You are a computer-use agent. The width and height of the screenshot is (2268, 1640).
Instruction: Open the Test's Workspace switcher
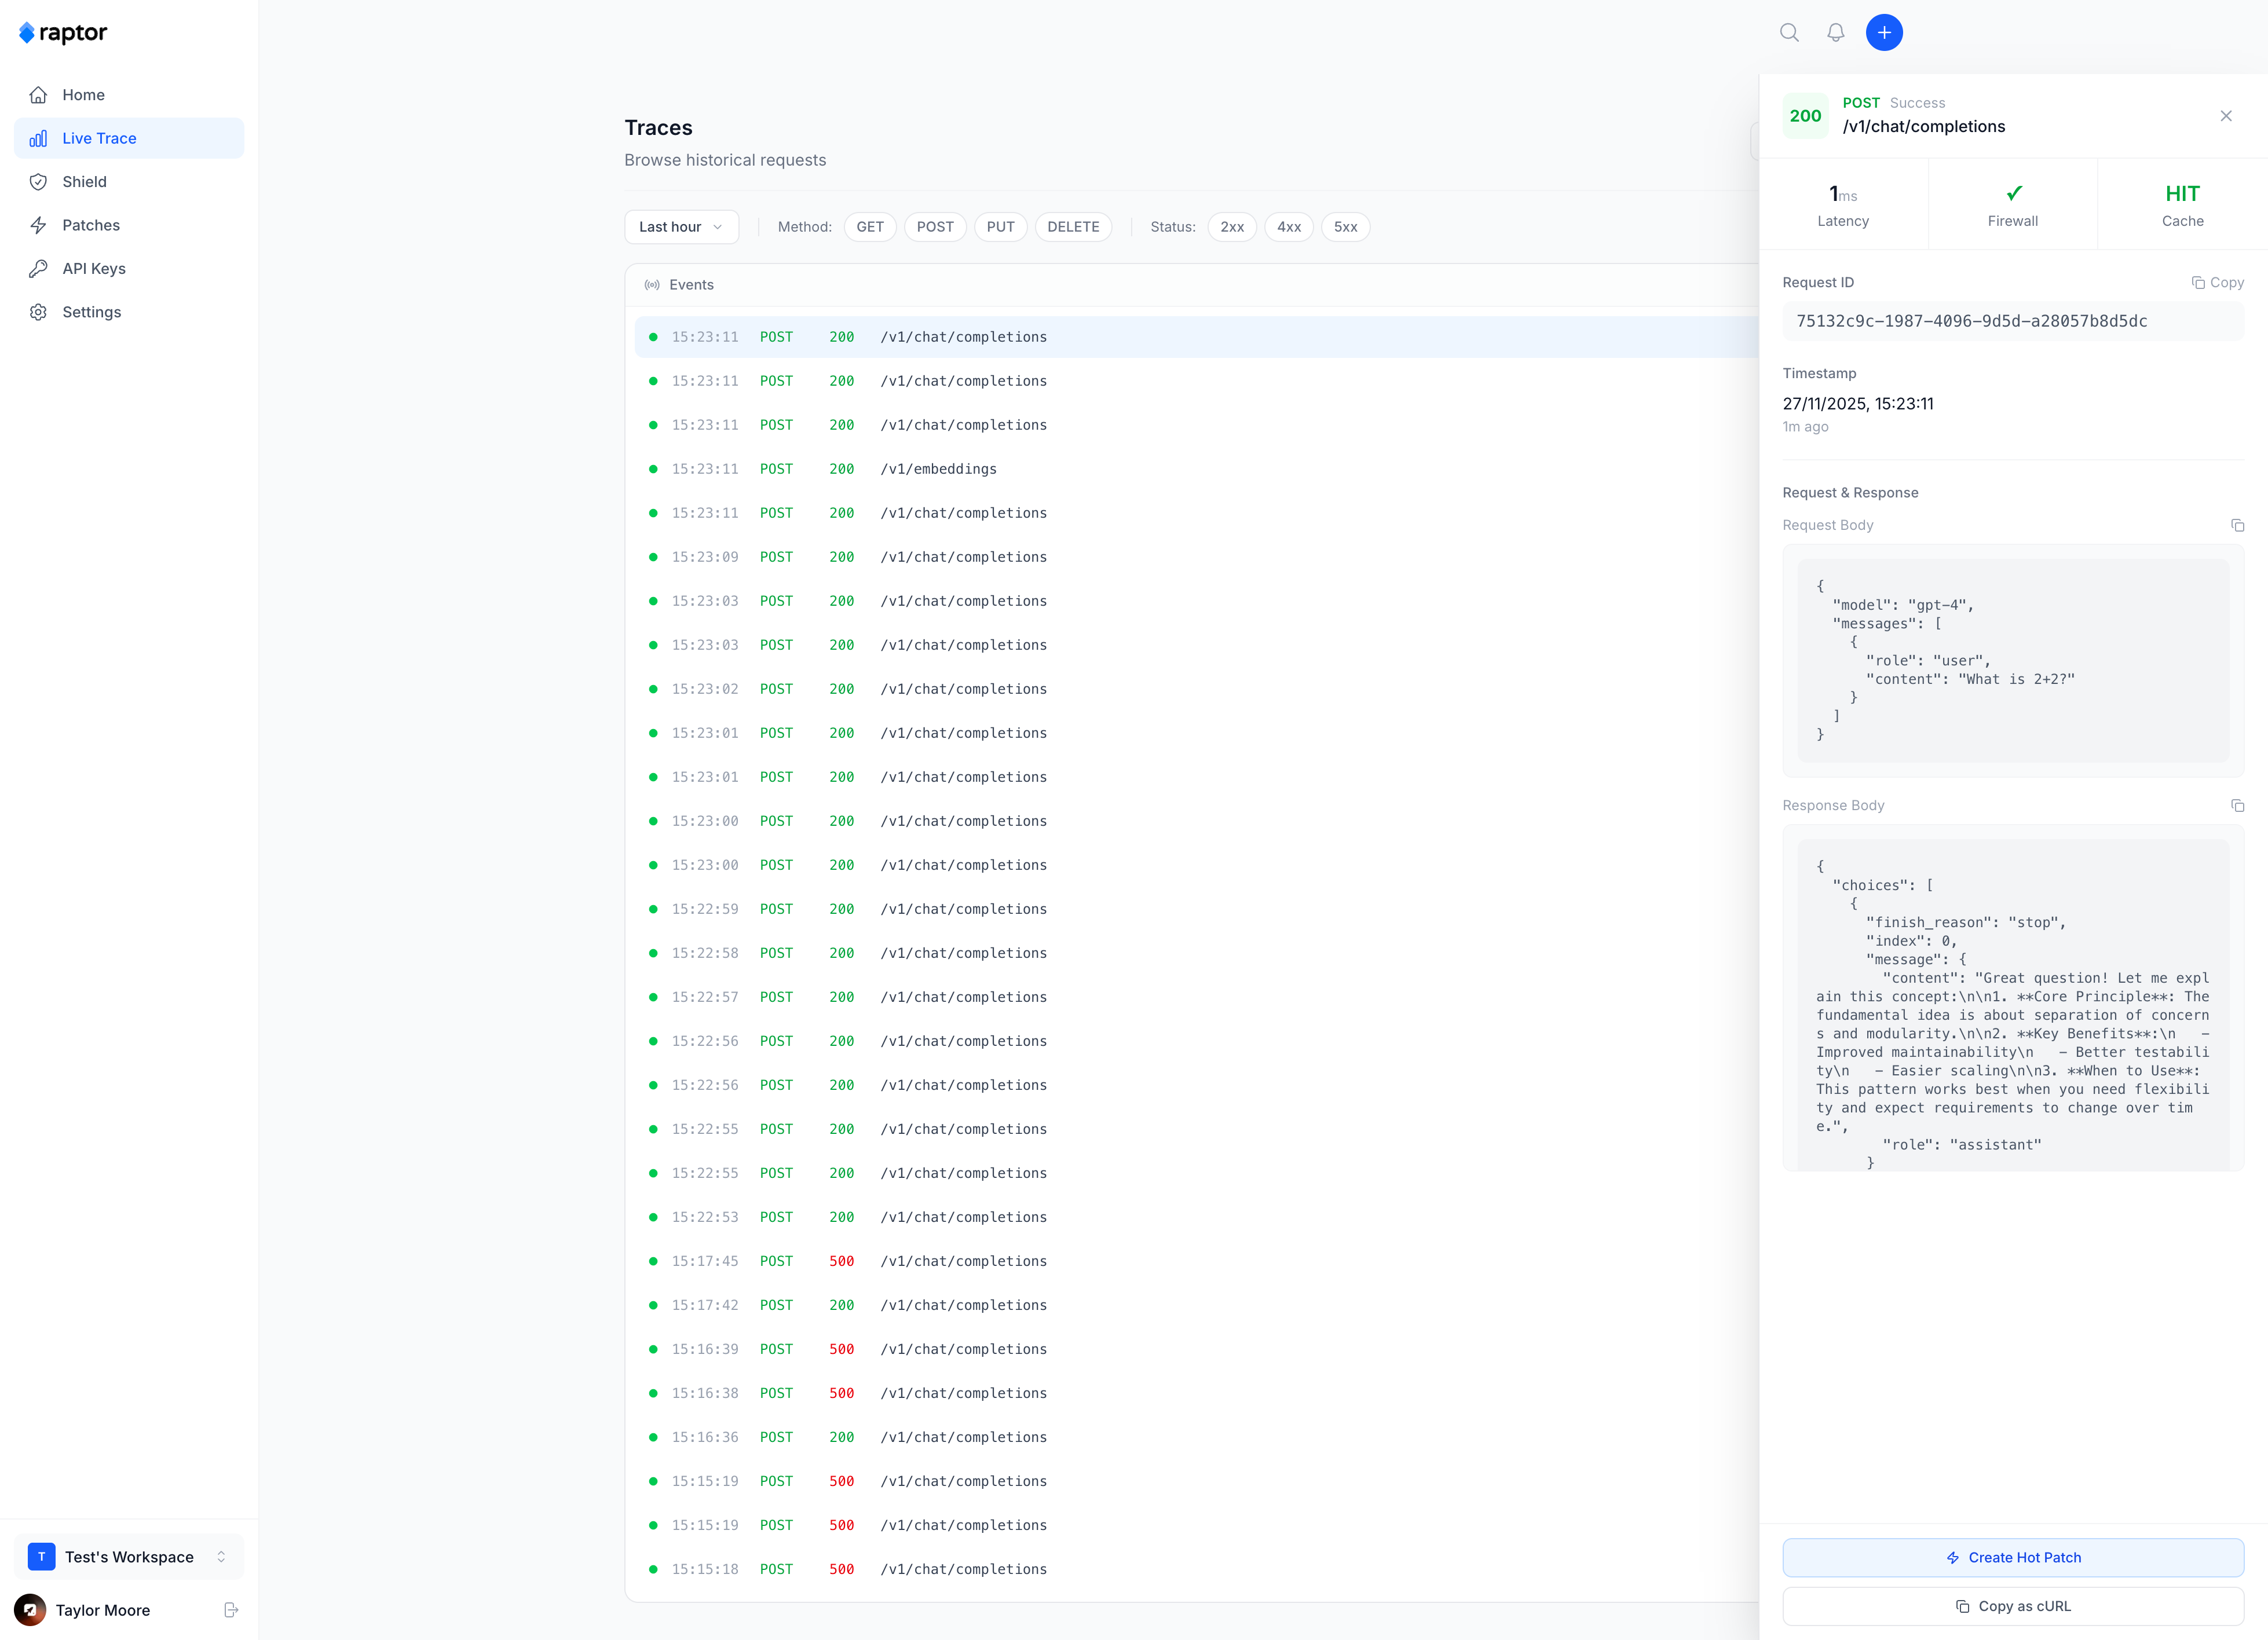tap(128, 1557)
